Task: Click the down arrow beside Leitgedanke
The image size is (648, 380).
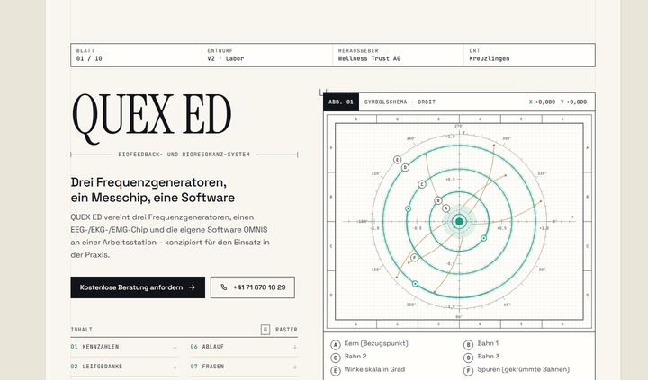Action: [175, 367]
